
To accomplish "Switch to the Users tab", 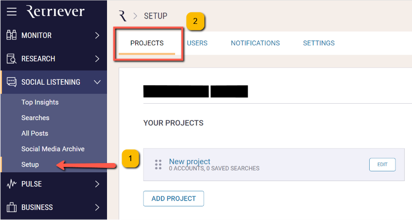I will tap(197, 43).
